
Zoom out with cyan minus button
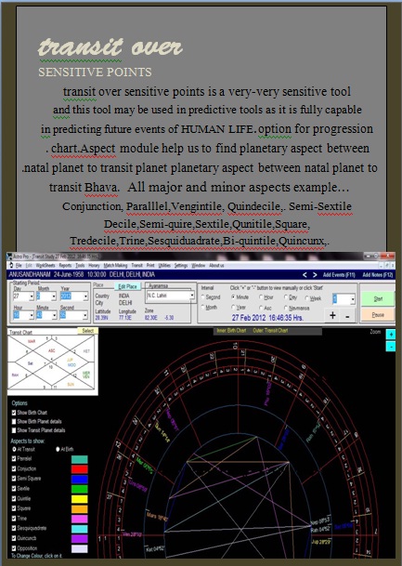tap(391, 347)
